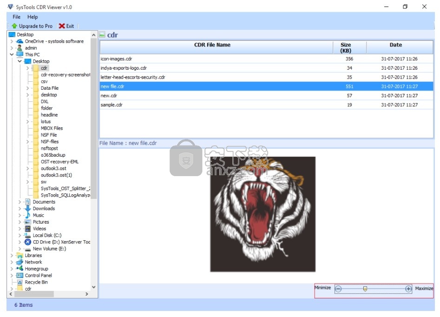This screenshot has width=440, height=317.
Task: Collapse the This PC node
Action: point(12,54)
